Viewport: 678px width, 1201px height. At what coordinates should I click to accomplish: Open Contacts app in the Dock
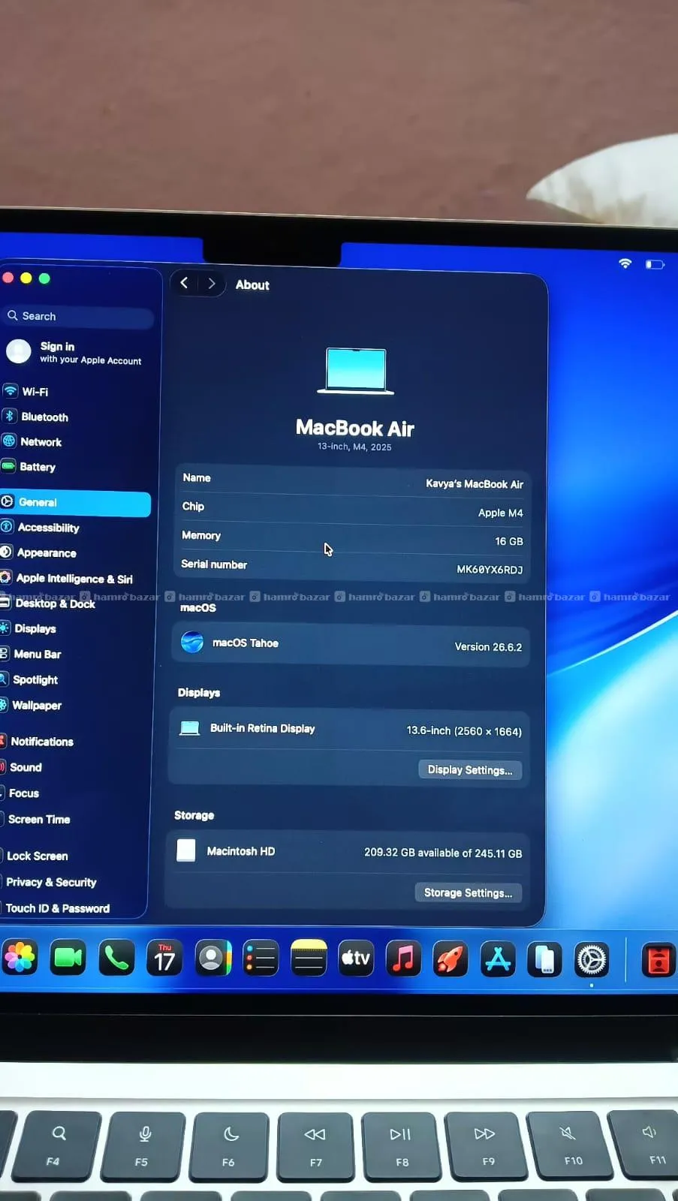[x=212, y=959]
